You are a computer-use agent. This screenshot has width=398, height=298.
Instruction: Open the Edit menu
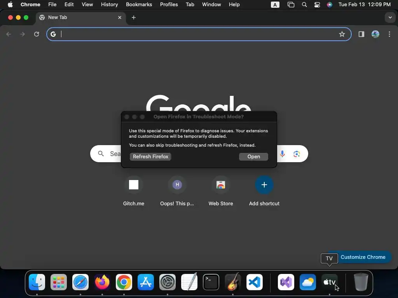[69, 5]
